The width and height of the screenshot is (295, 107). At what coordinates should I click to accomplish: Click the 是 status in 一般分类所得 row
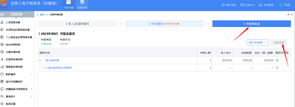click(277, 60)
